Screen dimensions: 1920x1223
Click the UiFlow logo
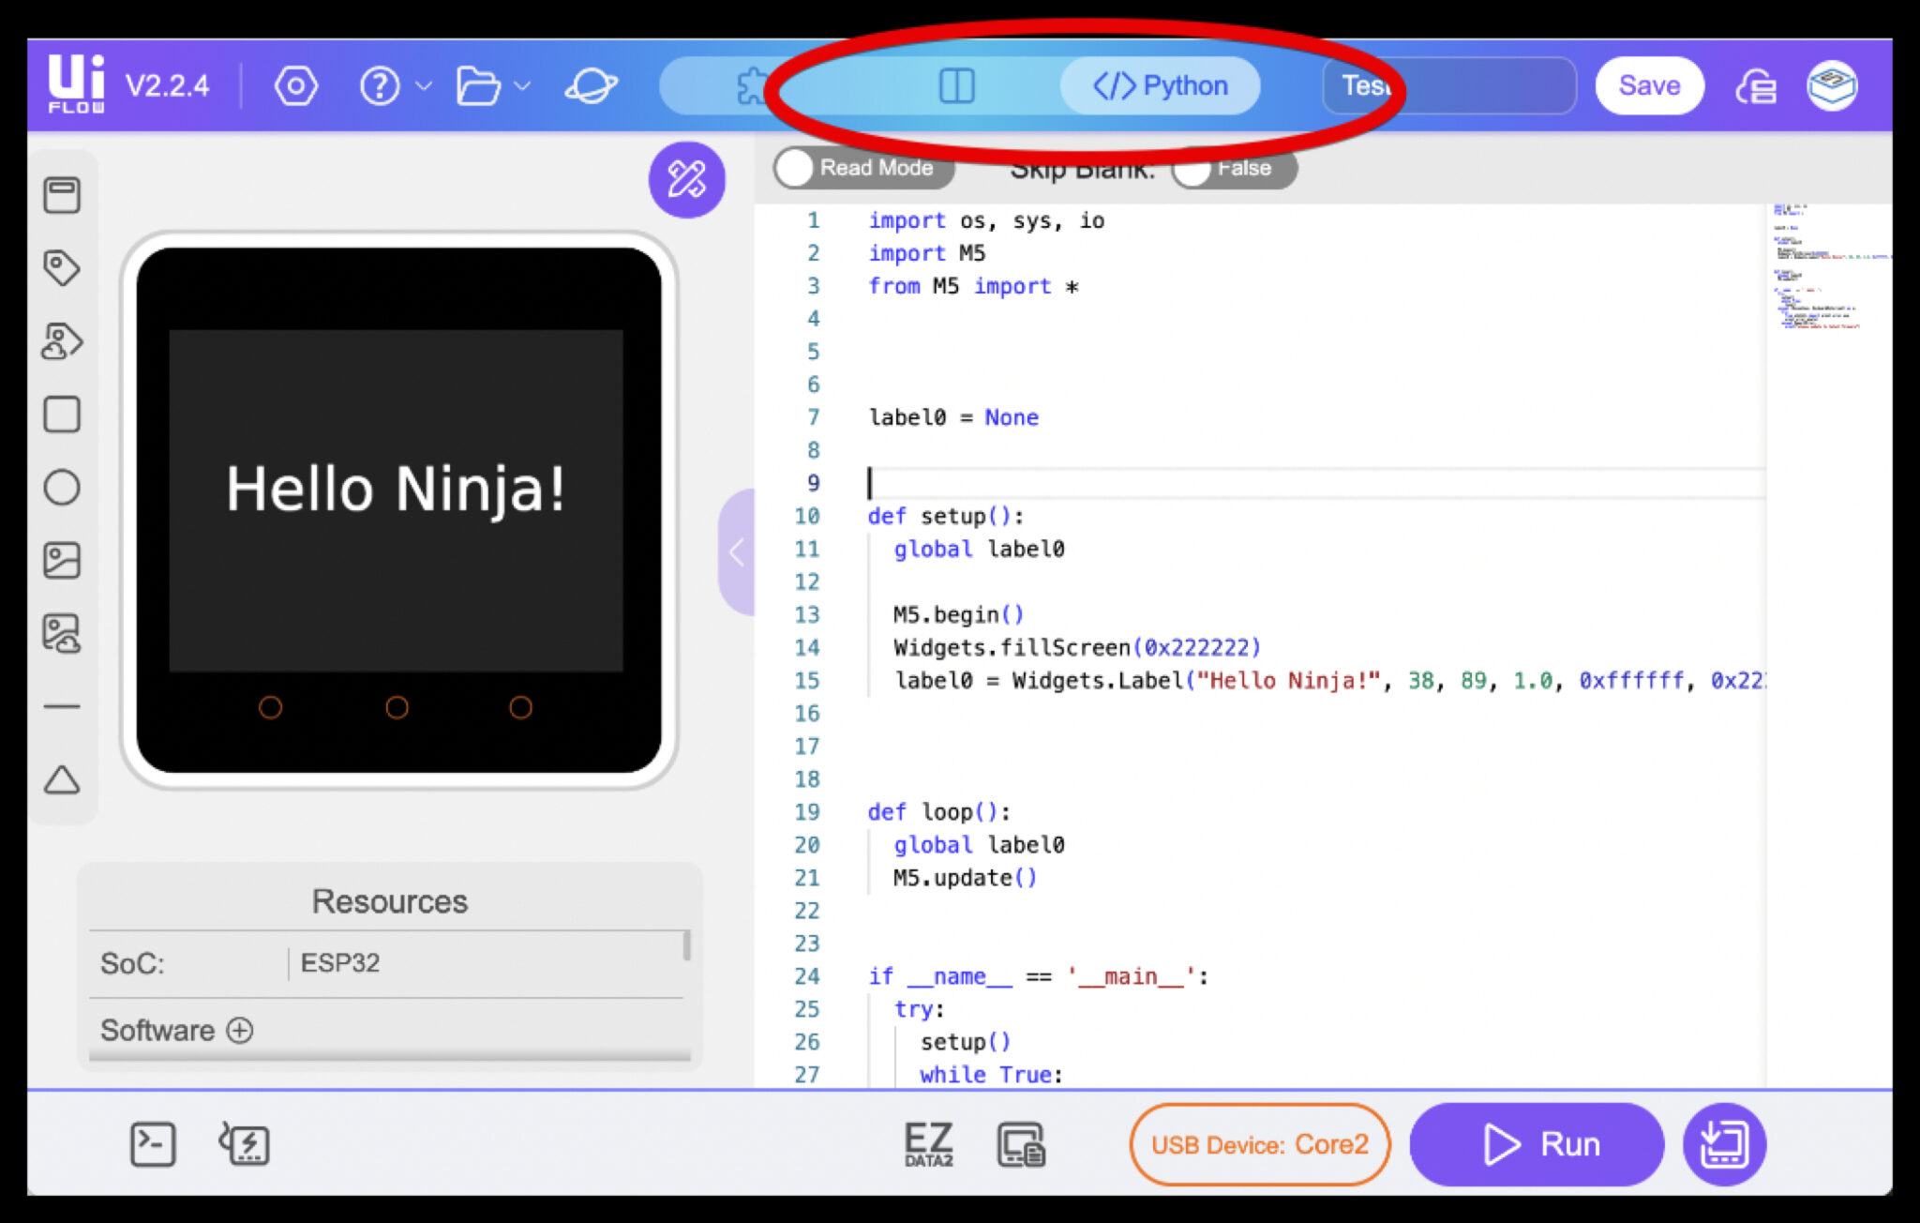click(x=76, y=83)
